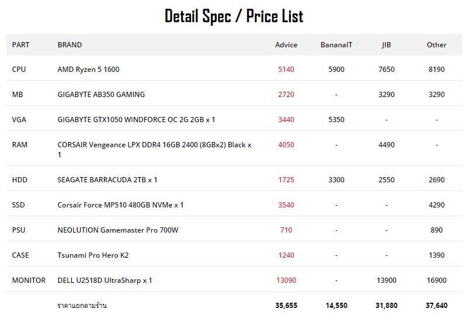
Task: Click the Advice monitor price 13090
Action: [x=286, y=281]
